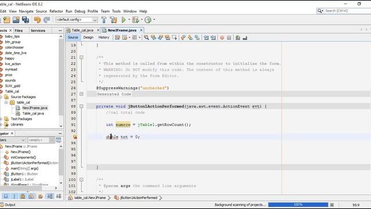Undo the last edit via toolbar

37,20
